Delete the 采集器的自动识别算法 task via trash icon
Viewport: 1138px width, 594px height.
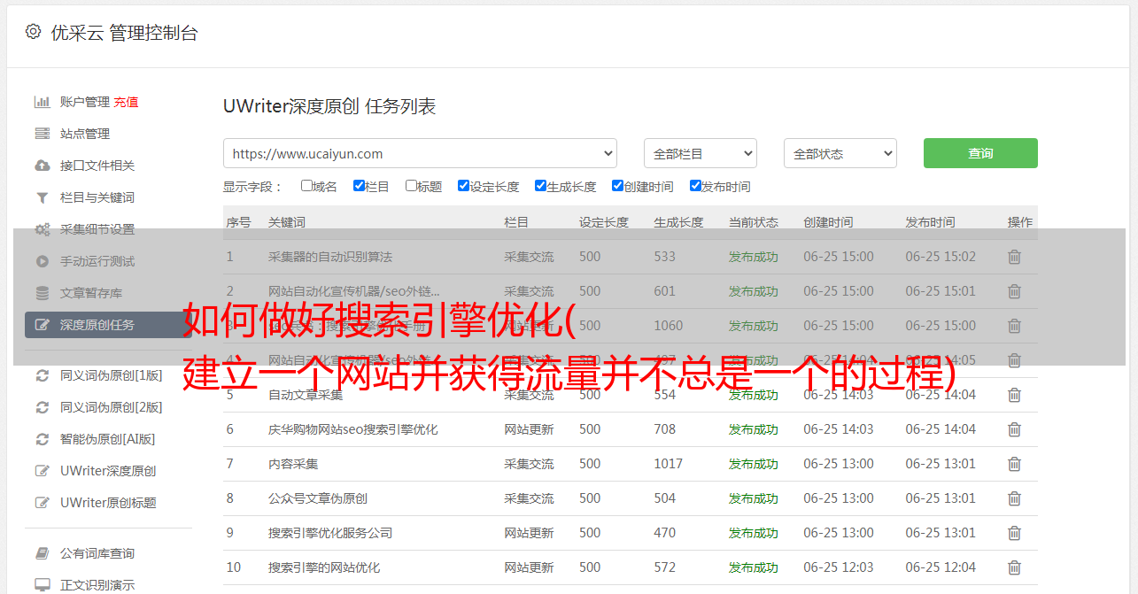click(1015, 257)
